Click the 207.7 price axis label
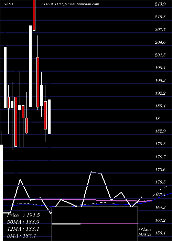 [160, 30]
